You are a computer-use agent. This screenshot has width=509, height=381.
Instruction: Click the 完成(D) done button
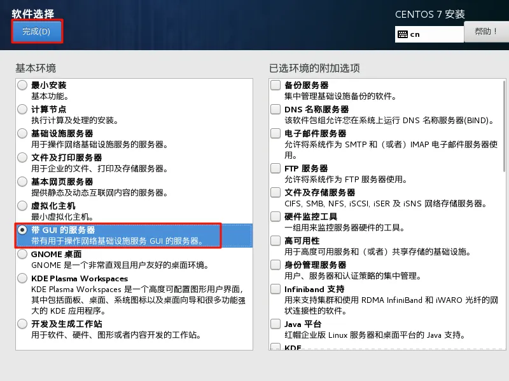(x=37, y=31)
